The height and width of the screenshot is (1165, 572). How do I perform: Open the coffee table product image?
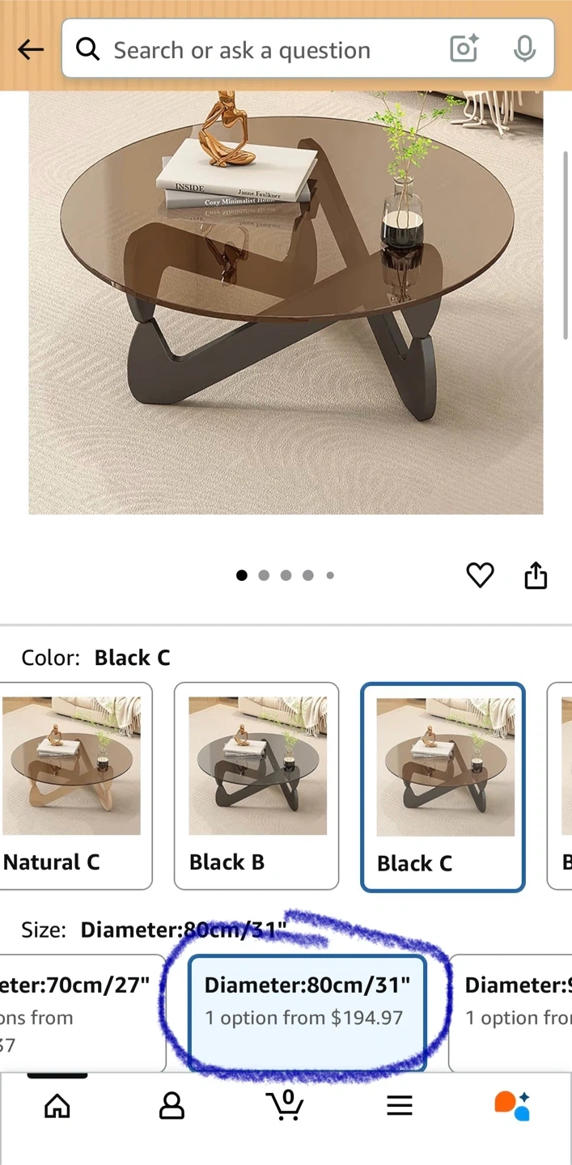(286, 303)
